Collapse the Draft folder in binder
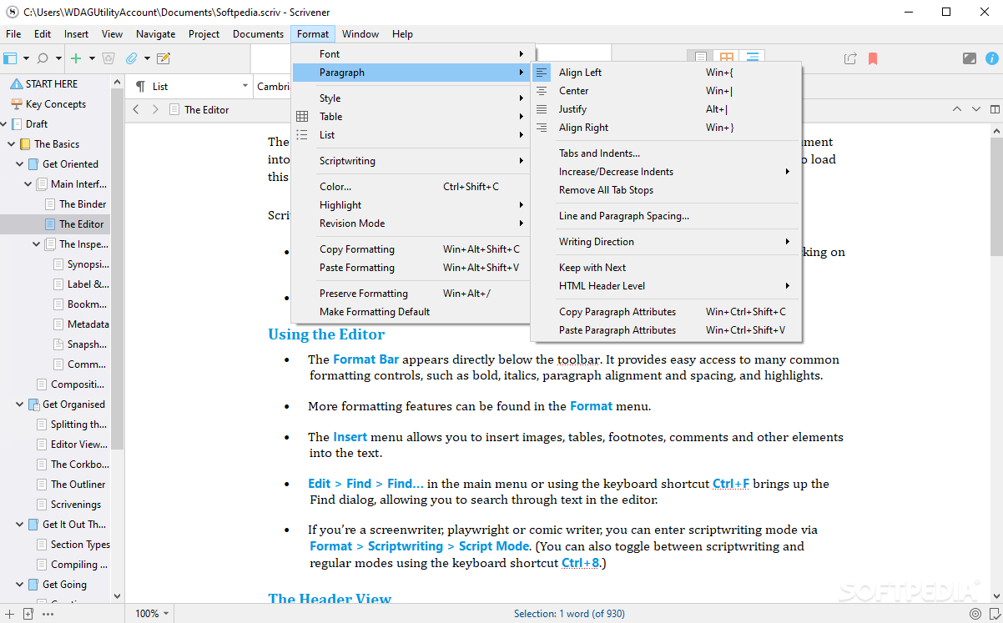Screen dimensions: 1003x623 pos(3,124)
